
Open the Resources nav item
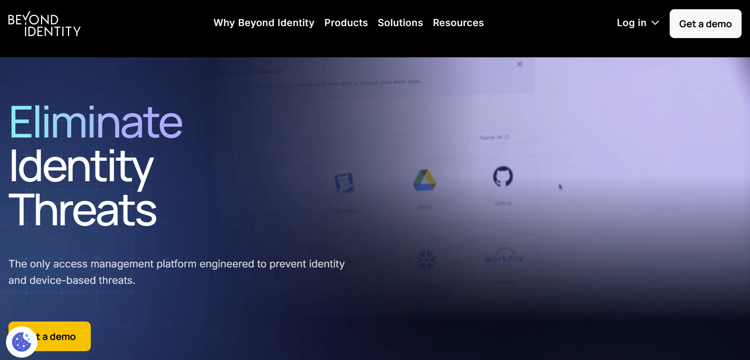point(458,23)
